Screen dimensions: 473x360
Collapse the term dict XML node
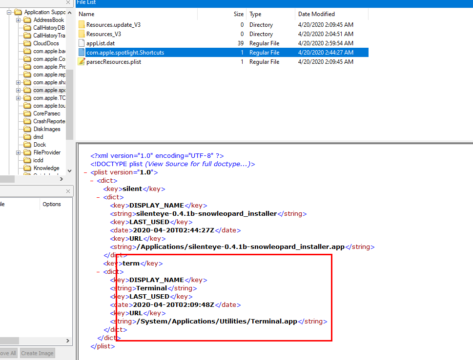coord(99,272)
